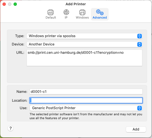Expand the Device dropdown showing Another Device

click(x=84, y=44)
